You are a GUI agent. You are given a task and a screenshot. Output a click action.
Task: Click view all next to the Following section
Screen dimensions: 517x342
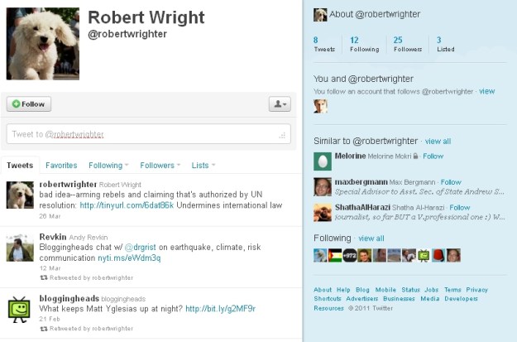371,238
